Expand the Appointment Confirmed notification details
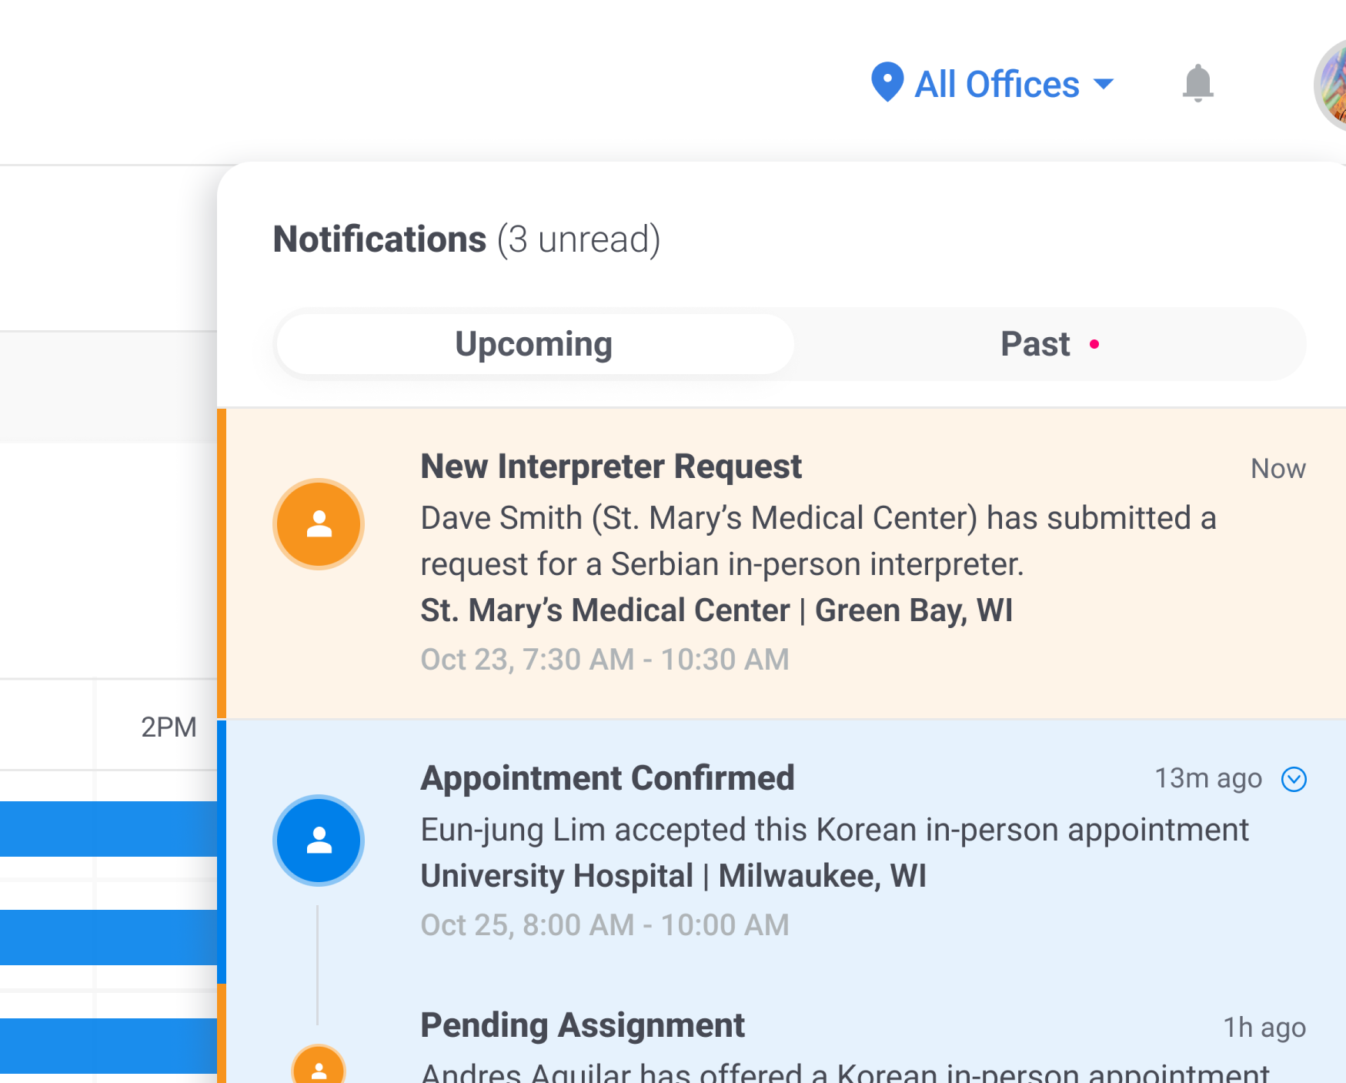This screenshot has width=1346, height=1083. tap(1295, 779)
